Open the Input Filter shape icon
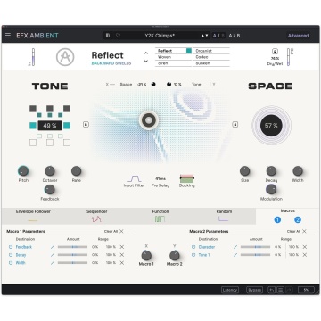 coord(134,178)
